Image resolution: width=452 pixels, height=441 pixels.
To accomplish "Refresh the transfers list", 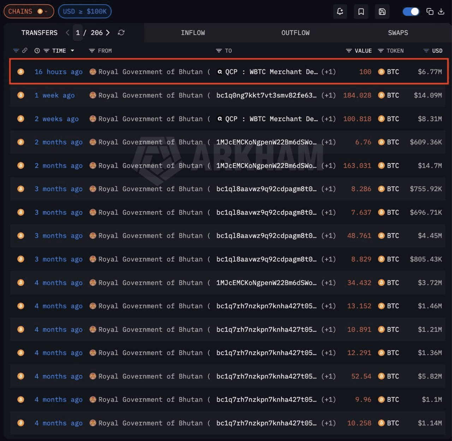I will point(121,33).
